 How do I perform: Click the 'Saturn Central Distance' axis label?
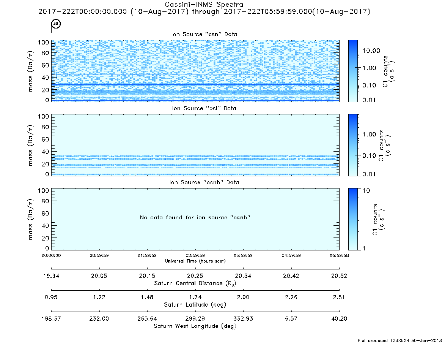[x=195, y=283]
